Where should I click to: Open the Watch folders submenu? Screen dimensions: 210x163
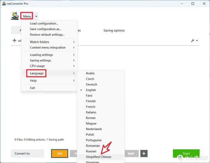click(x=49, y=42)
